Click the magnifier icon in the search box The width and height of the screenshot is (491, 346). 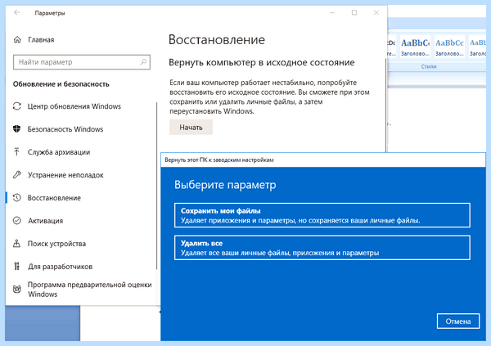(x=143, y=62)
